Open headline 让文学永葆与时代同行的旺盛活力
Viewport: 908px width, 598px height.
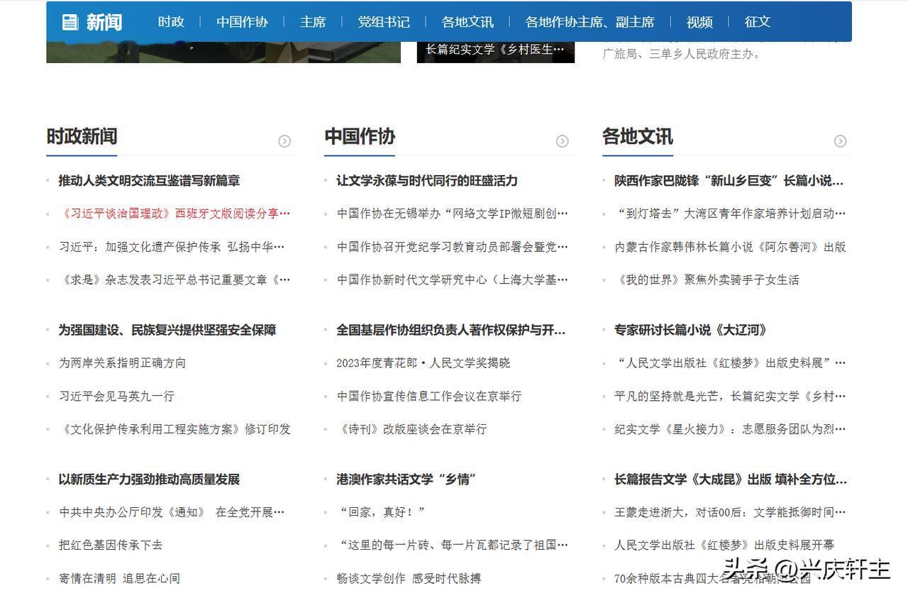[x=427, y=181]
